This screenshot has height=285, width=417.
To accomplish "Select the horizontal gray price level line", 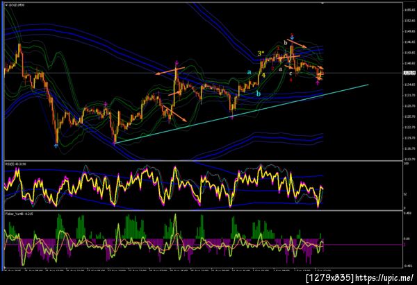I will [x=204, y=73].
